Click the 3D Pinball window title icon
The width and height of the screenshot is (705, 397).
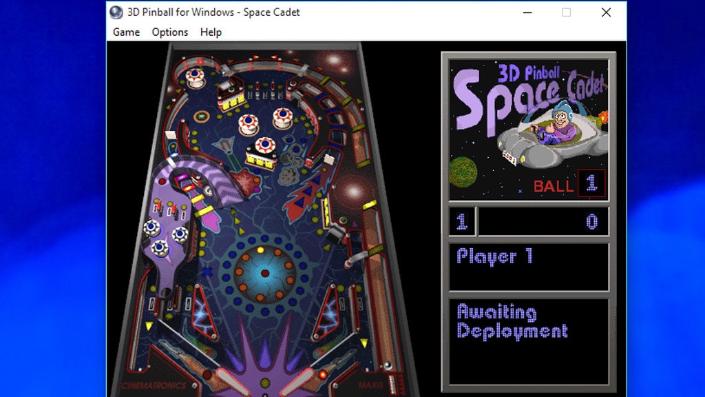pyautogui.click(x=116, y=12)
